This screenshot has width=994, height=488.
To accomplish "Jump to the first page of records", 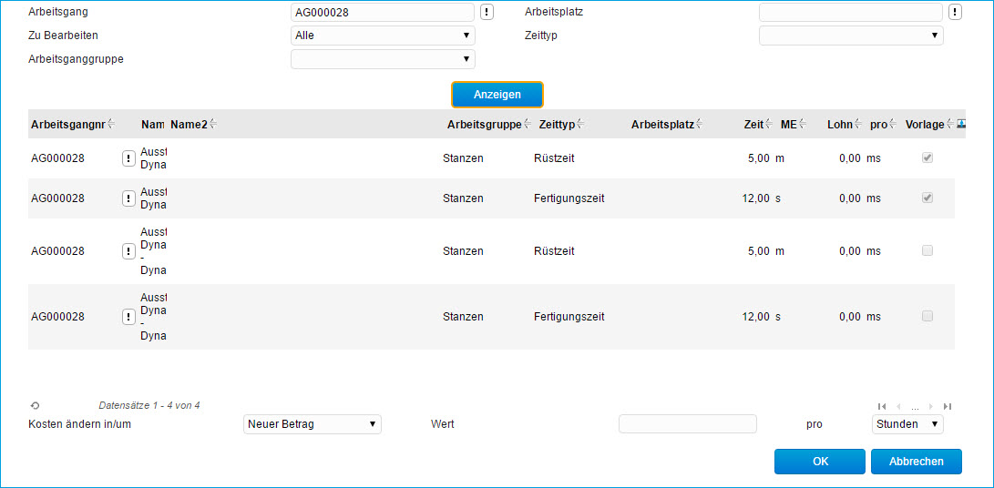I will [x=881, y=406].
